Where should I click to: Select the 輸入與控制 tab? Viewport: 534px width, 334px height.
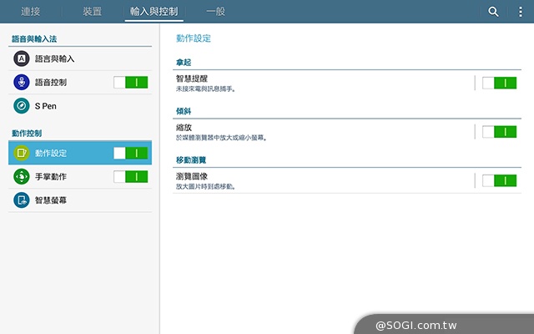[x=154, y=12]
